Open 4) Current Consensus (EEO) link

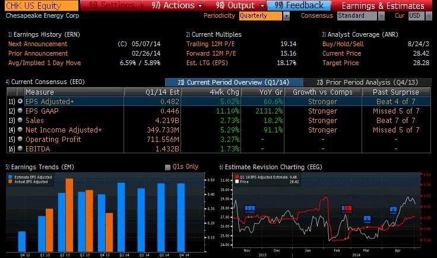[x=45, y=82]
